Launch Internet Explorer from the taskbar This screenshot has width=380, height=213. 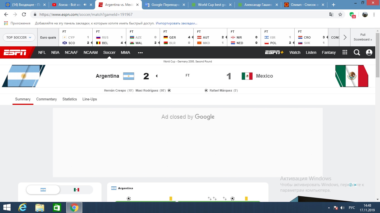[x=22, y=207]
